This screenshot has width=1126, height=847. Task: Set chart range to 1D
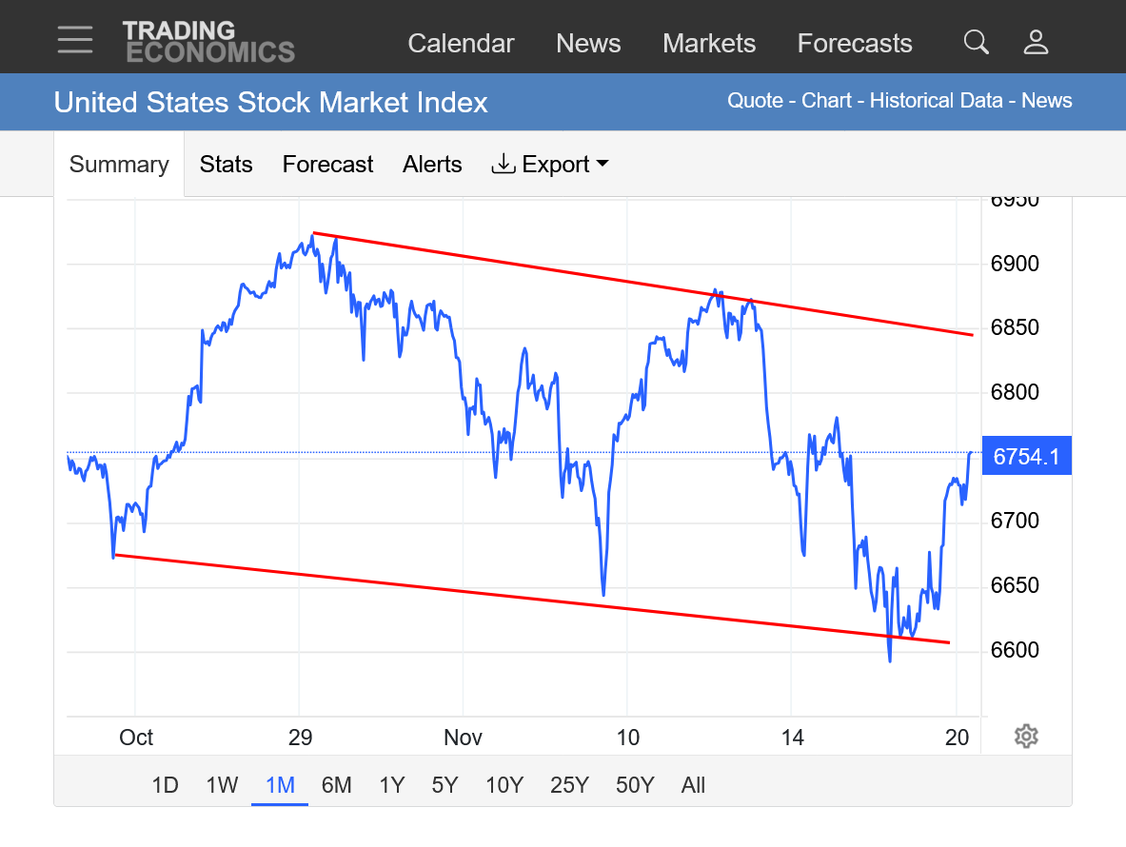tap(165, 785)
